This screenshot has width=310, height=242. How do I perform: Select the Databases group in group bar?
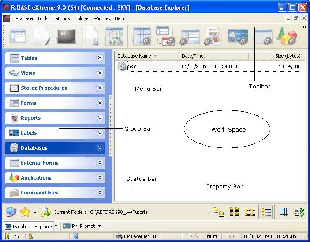click(x=55, y=148)
